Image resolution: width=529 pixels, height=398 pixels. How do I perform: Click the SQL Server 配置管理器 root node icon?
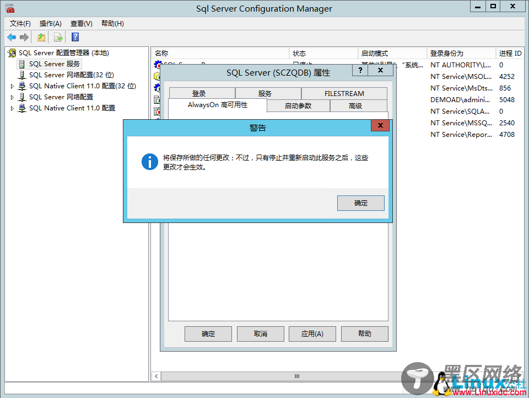point(12,53)
